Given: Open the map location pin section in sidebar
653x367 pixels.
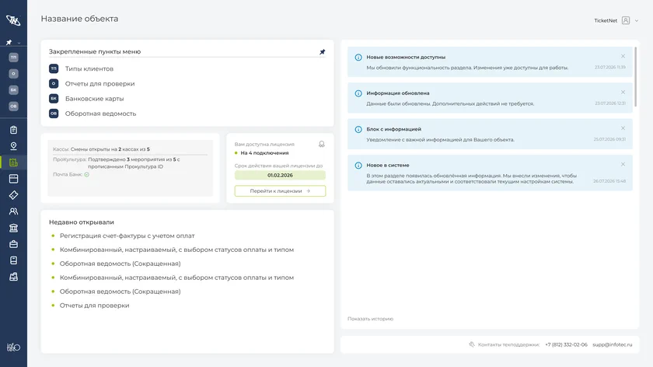Looking at the screenshot, I should (13, 146).
